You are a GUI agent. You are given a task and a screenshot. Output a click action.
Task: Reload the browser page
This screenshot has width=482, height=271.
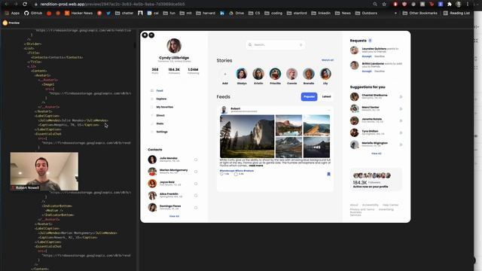click(25, 4)
